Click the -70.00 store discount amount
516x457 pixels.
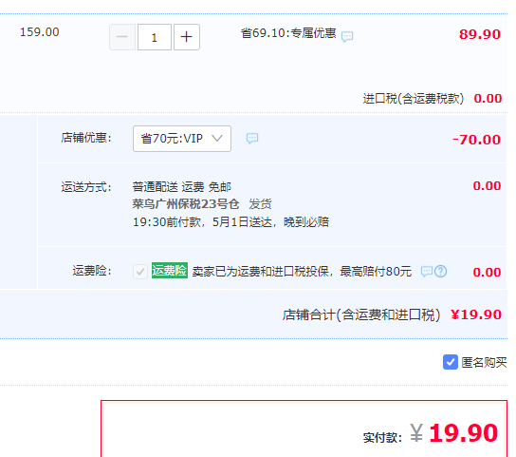tap(476, 140)
